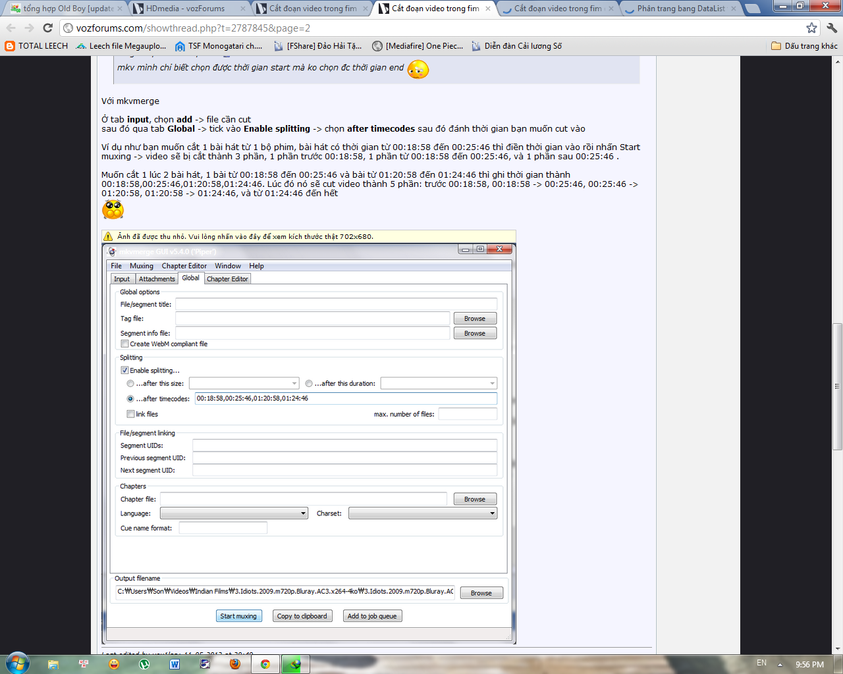Check Create WebM compliant file
843x674 pixels.
pyautogui.click(x=124, y=344)
